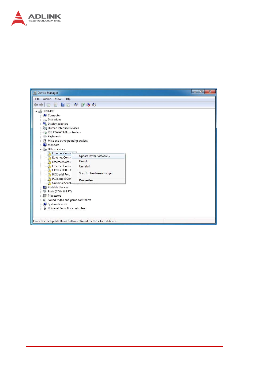The image size is (258, 366).
Task: Click the Device Manager title bar icon
Action: [x=35, y=93]
